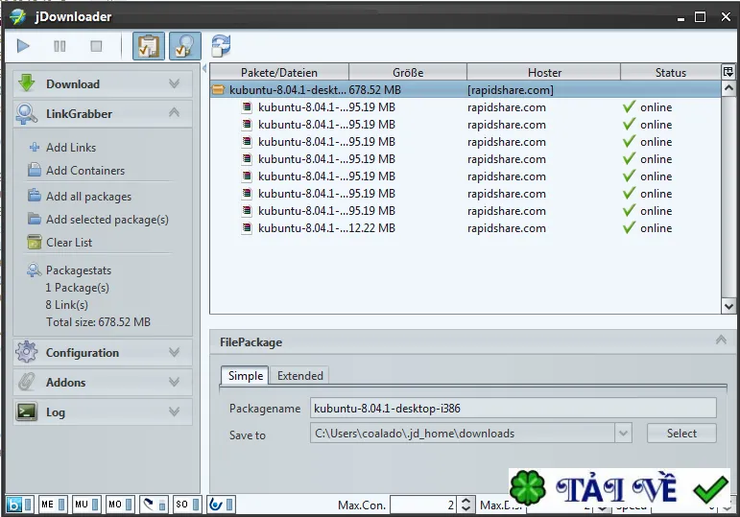The height and width of the screenshot is (517, 740).
Task: Collapse the FilePackage panel chevron
Action: point(721,341)
